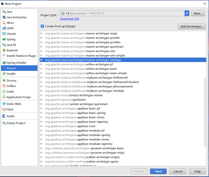
Task: Click the Java project type icon
Action: (4, 12)
